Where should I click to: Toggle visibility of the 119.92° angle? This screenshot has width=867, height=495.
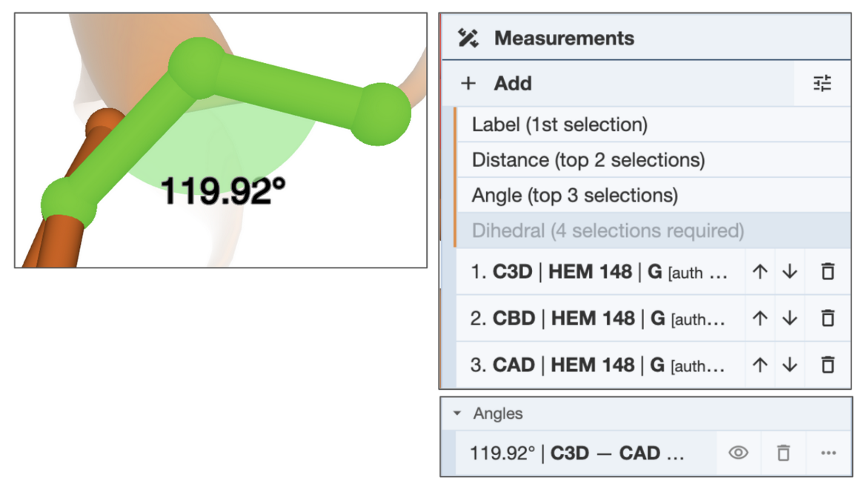[738, 453]
